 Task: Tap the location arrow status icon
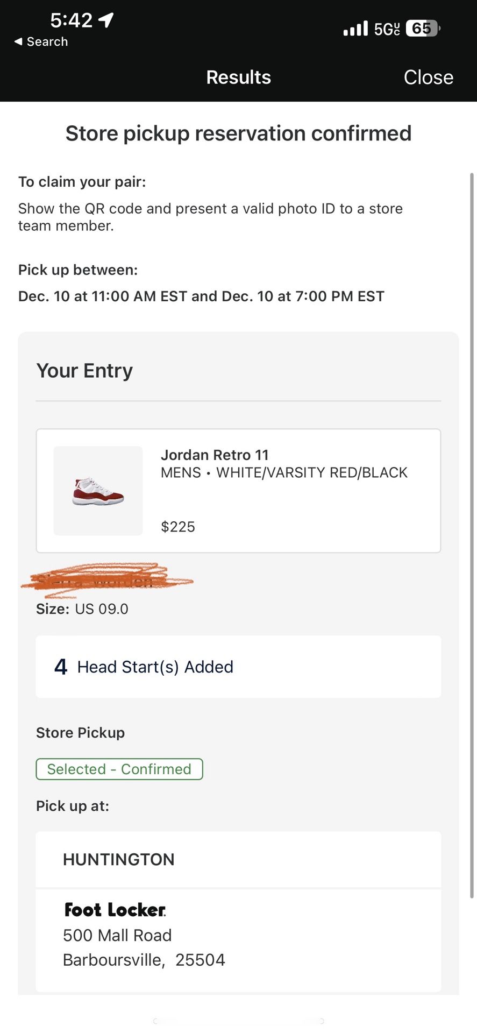pyautogui.click(x=106, y=20)
